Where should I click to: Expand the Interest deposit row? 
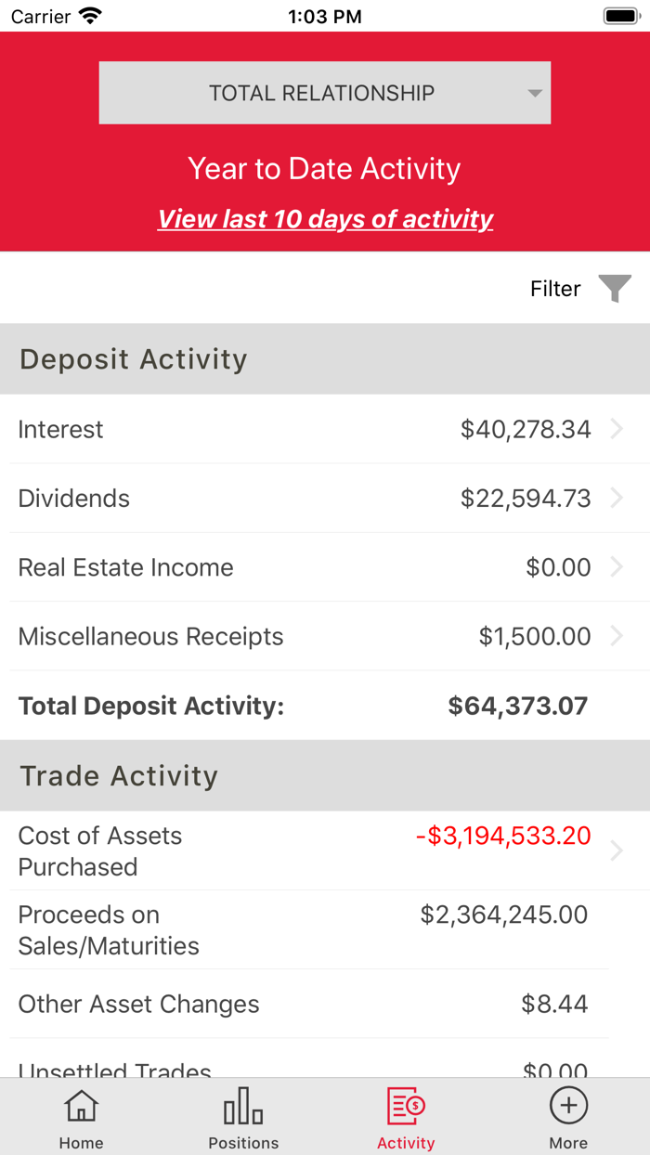[x=325, y=429]
